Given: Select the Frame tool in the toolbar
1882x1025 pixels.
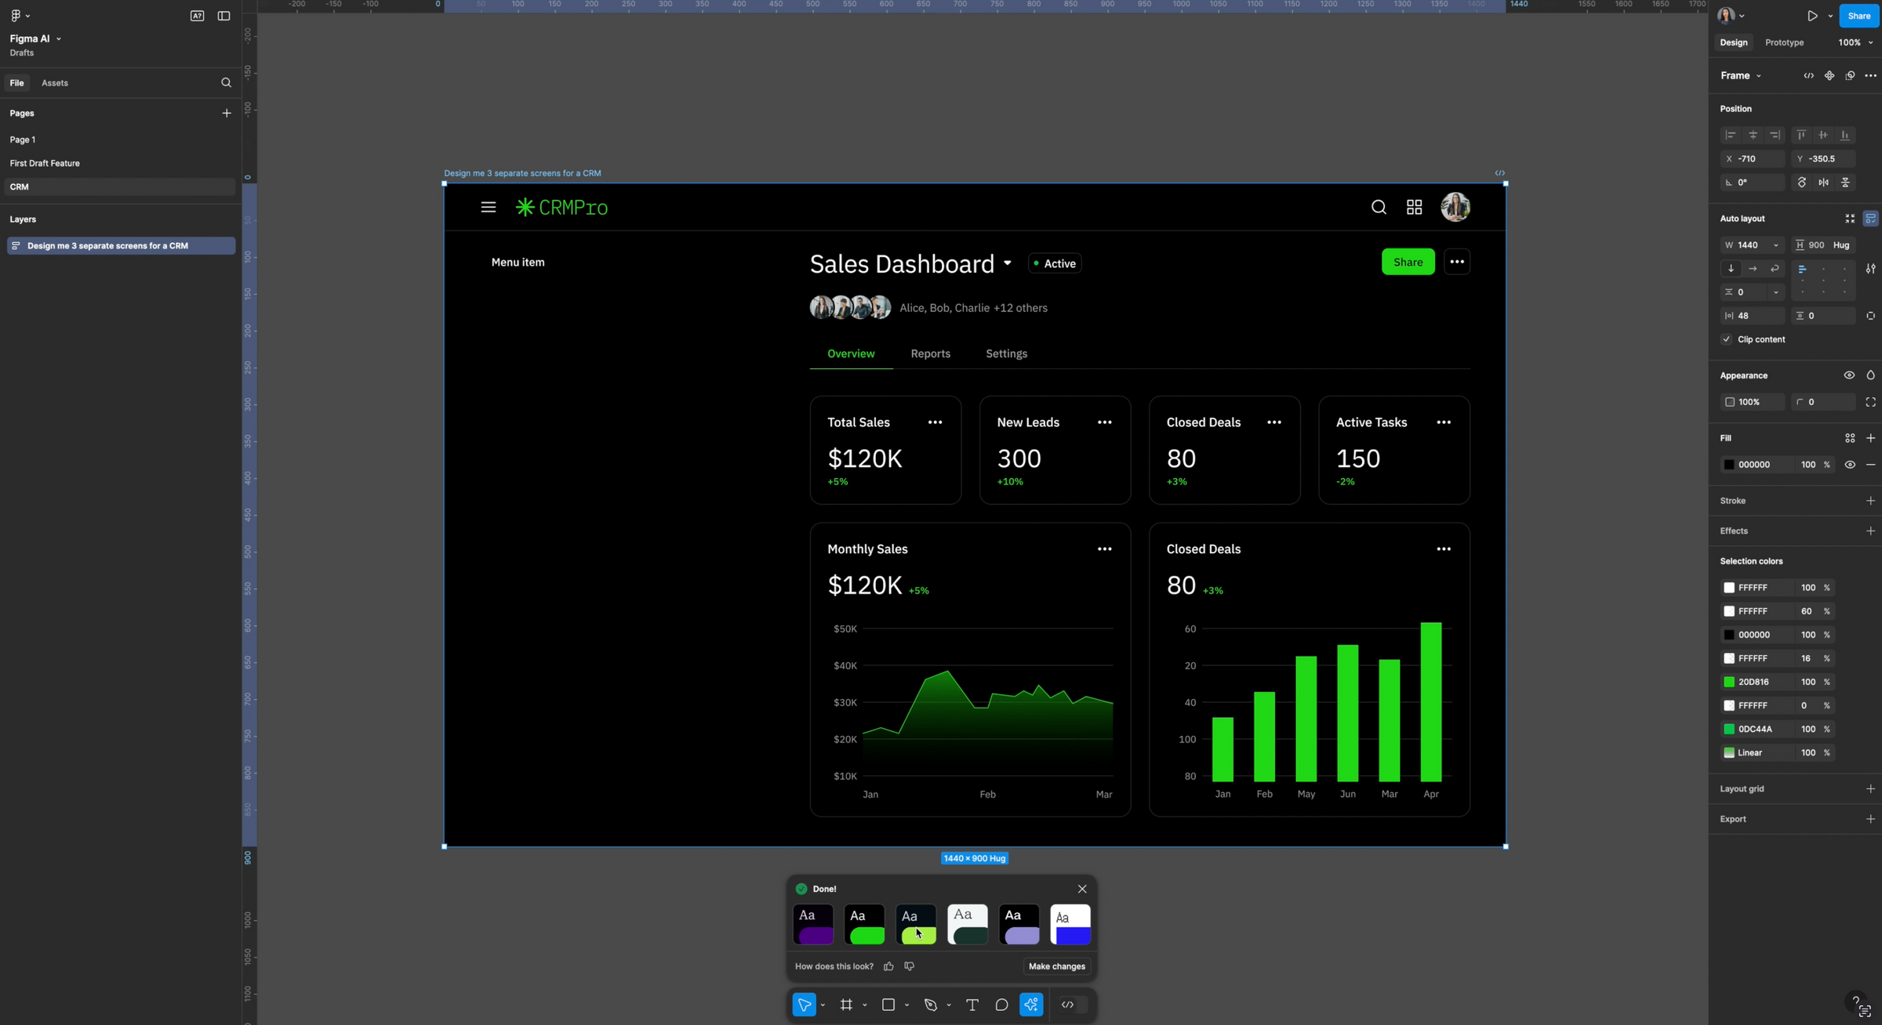Looking at the screenshot, I should coord(846,1005).
